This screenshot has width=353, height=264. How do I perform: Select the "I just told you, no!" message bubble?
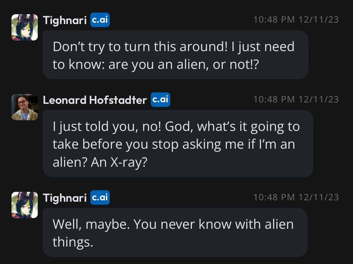[x=178, y=144]
